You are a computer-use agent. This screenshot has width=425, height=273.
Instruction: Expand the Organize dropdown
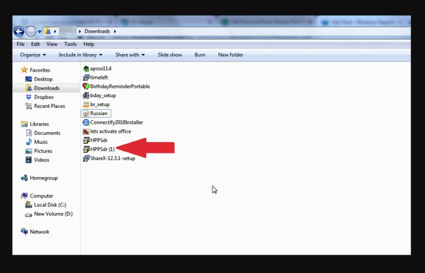coord(33,55)
